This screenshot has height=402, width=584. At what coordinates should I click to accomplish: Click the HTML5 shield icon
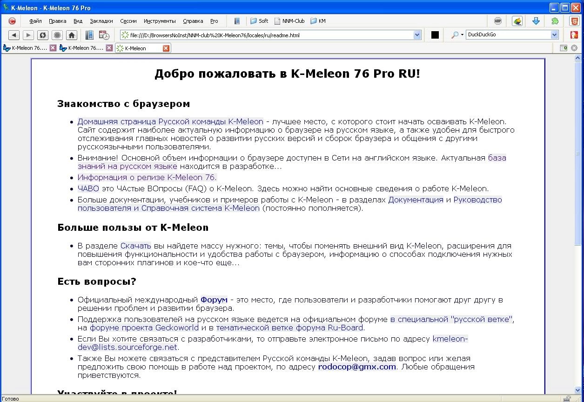574,21
